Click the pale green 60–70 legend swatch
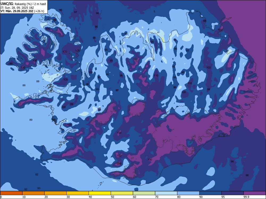266x199 pixels. coord(144,193)
